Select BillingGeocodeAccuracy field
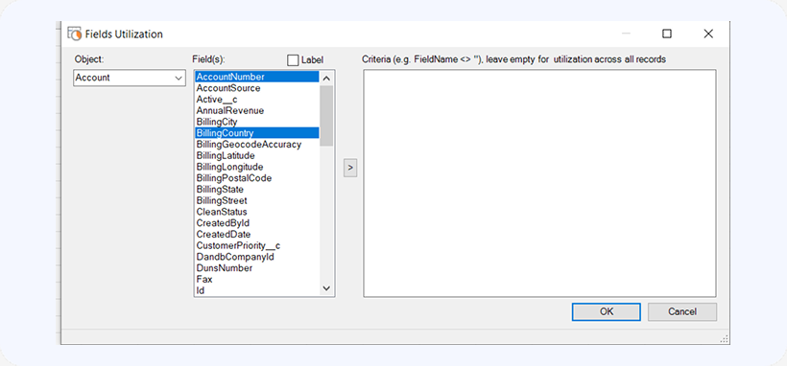Image resolution: width=787 pixels, height=366 pixels. pyautogui.click(x=257, y=145)
